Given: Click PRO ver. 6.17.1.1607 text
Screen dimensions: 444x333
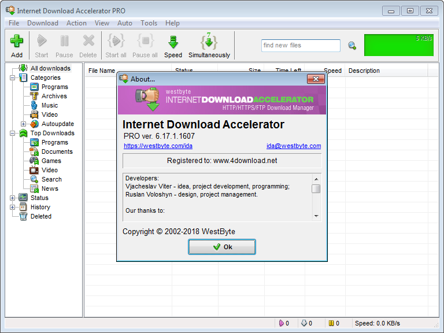Looking at the screenshot, I should tap(159, 136).
